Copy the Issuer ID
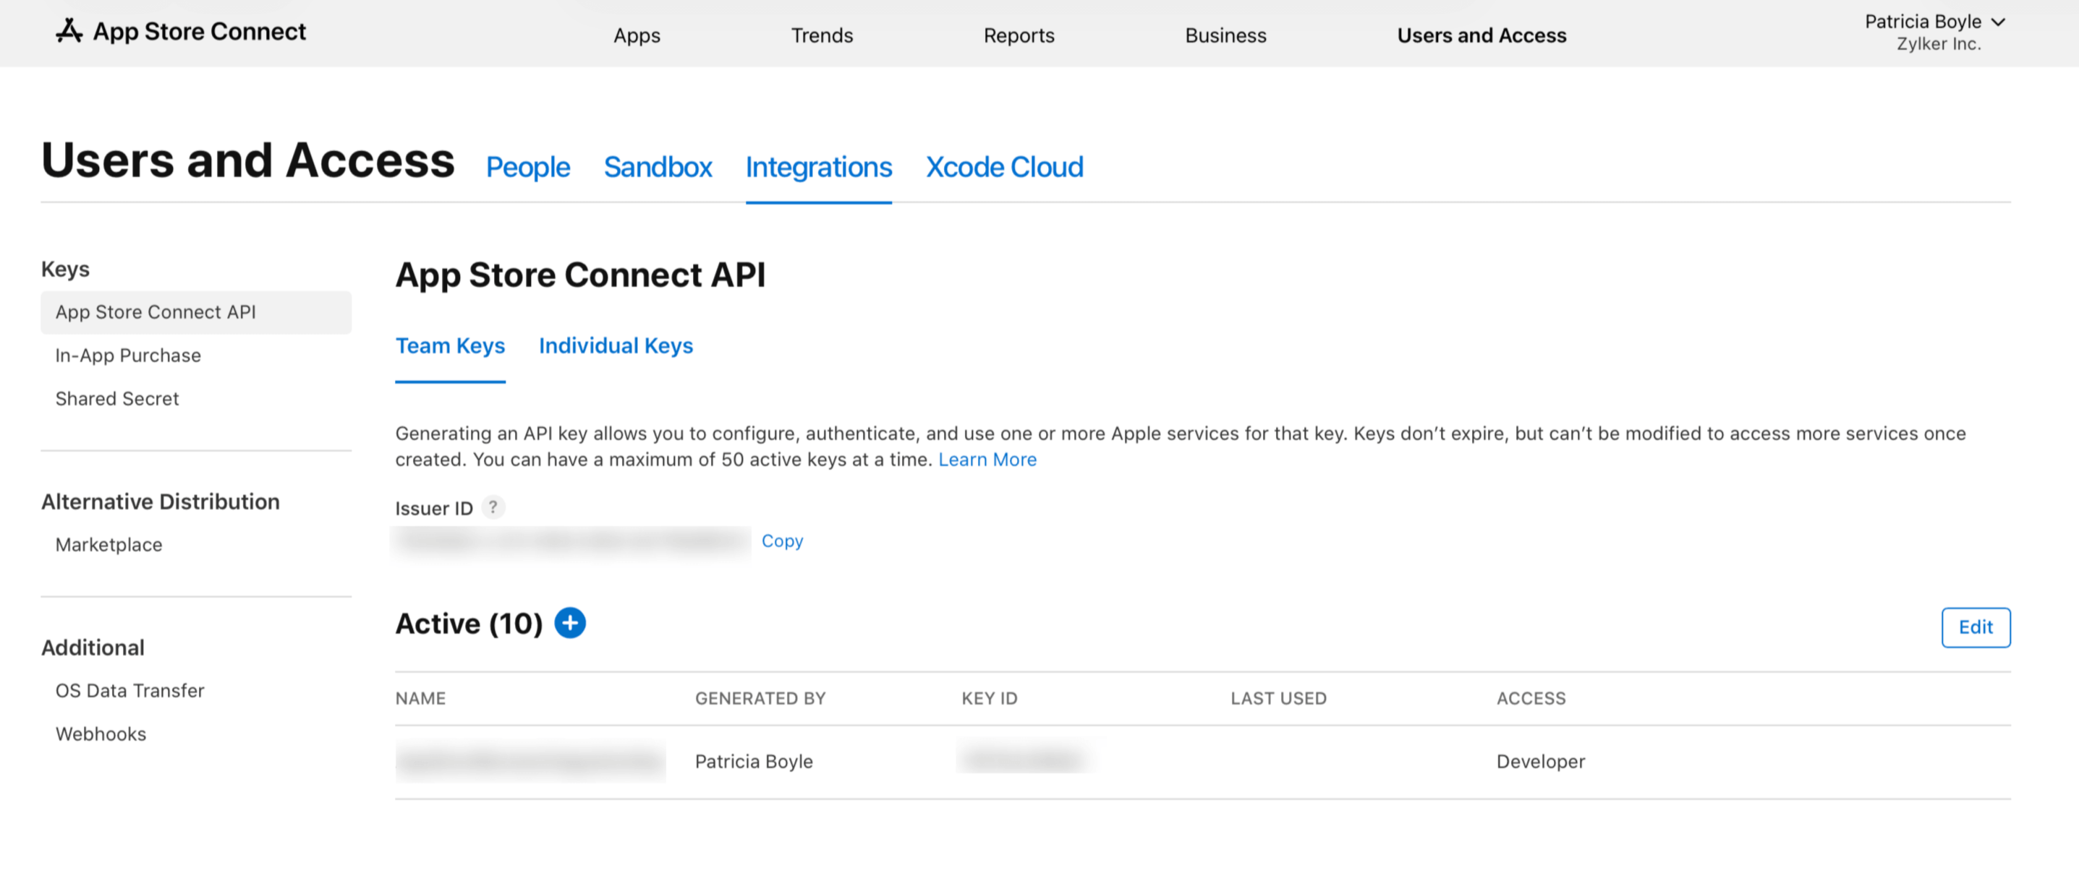 pos(782,541)
